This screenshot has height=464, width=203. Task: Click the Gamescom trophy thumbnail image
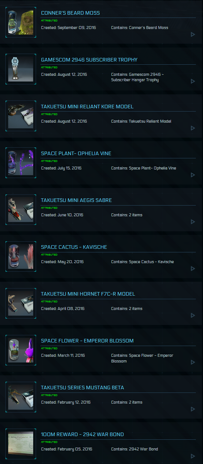coord(21,69)
